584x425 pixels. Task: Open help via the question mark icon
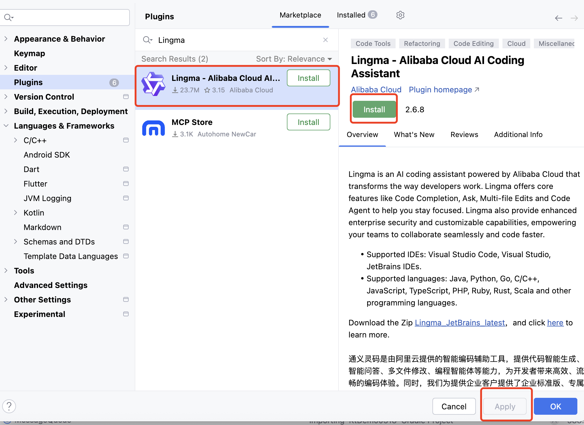(x=9, y=406)
